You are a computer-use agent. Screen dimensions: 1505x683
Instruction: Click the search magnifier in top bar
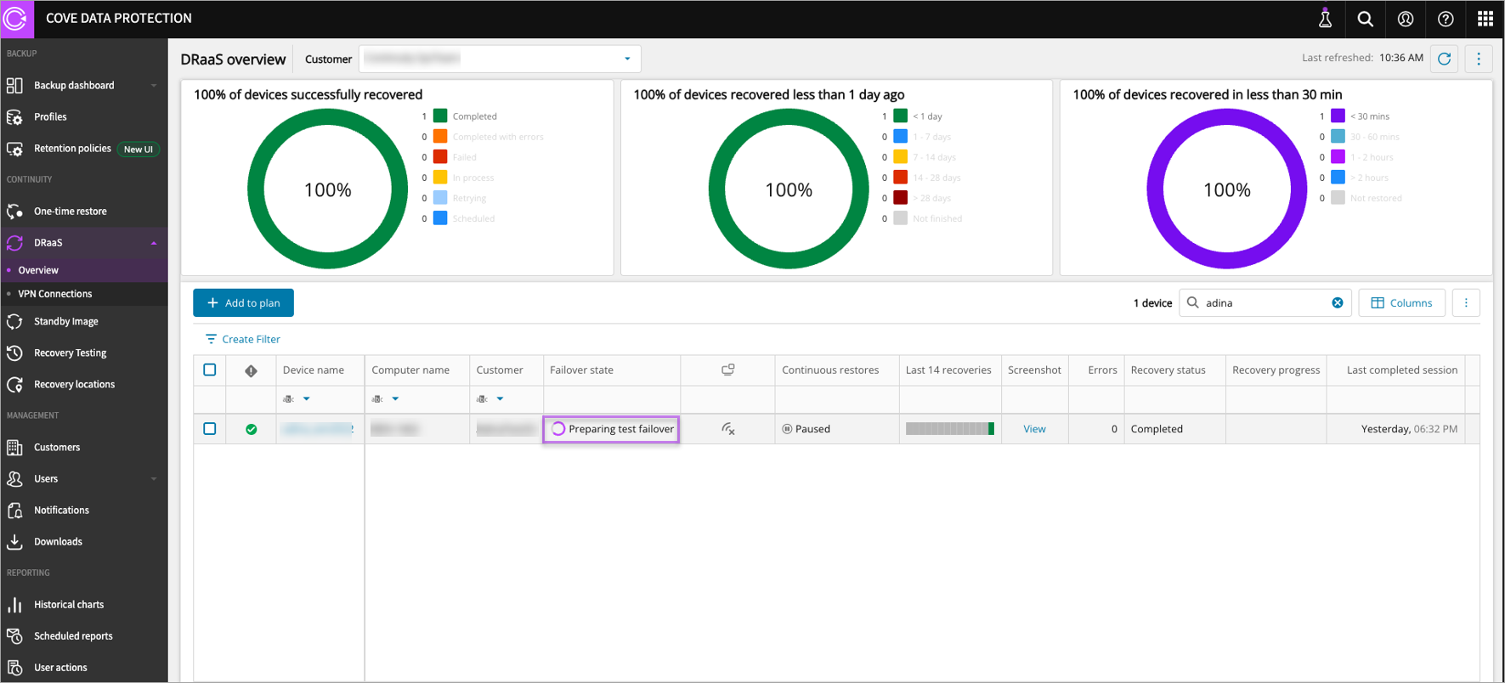click(x=1365, y=19)
